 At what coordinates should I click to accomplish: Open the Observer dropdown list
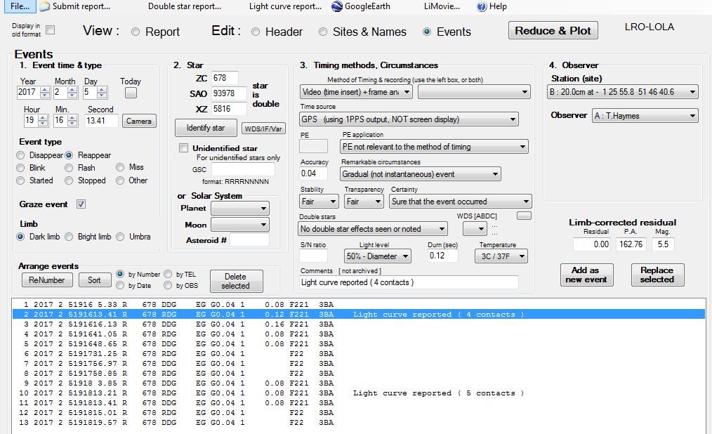pos(692,116)
